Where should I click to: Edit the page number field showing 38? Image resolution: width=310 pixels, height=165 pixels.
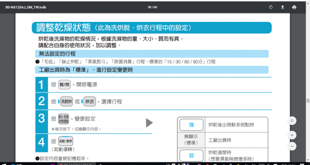click(149, 7)
